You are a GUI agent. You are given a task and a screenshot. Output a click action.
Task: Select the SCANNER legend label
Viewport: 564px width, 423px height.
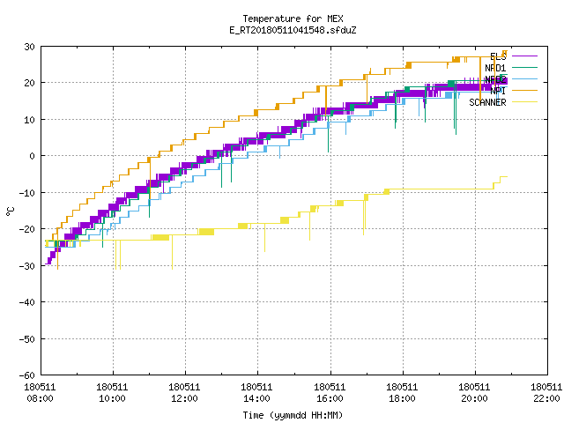pos(487,102)
